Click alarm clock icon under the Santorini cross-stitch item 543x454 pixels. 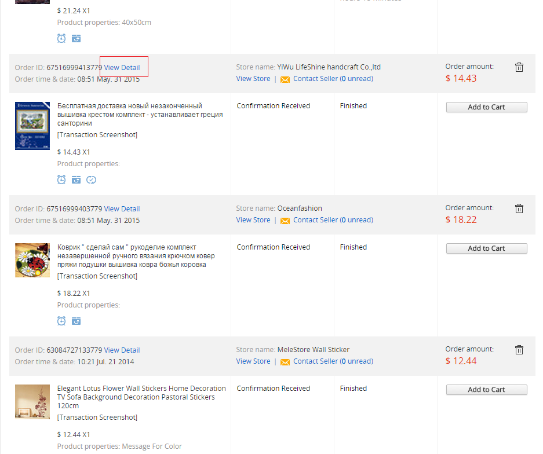pos(61,180)
